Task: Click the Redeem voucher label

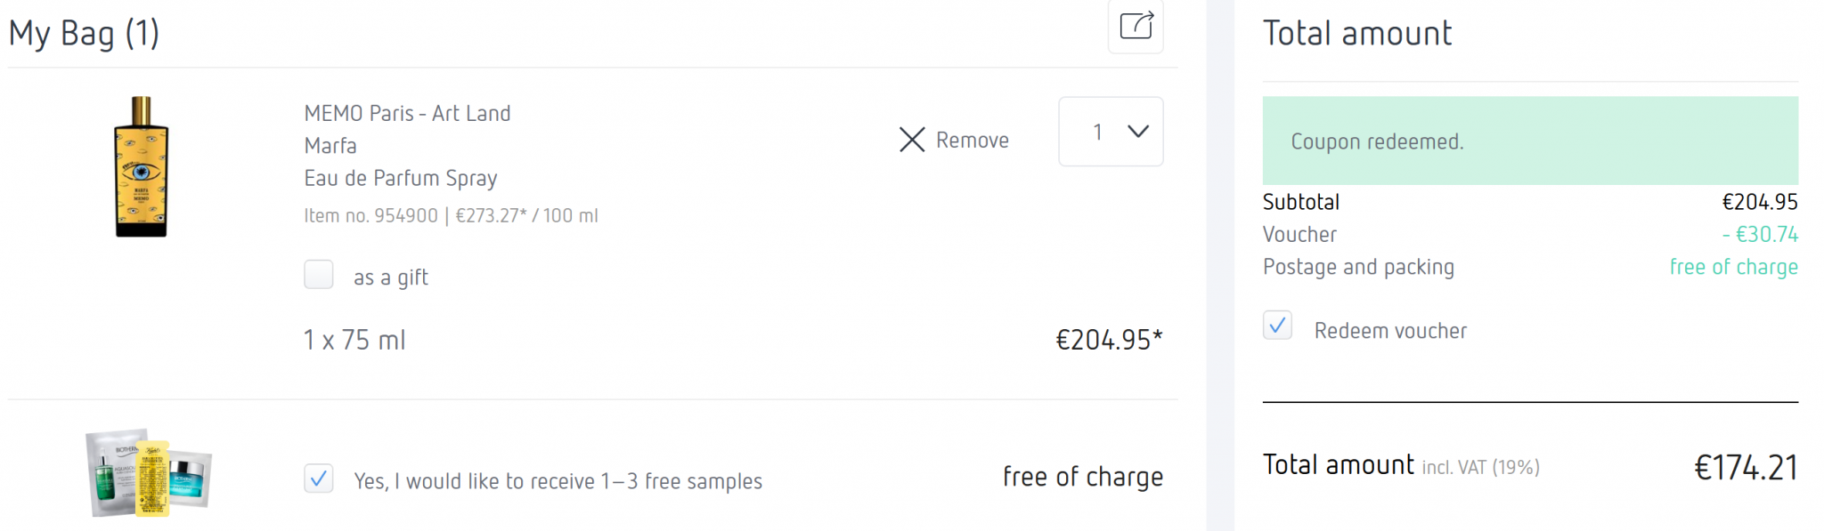Action: pos(1390,331)
